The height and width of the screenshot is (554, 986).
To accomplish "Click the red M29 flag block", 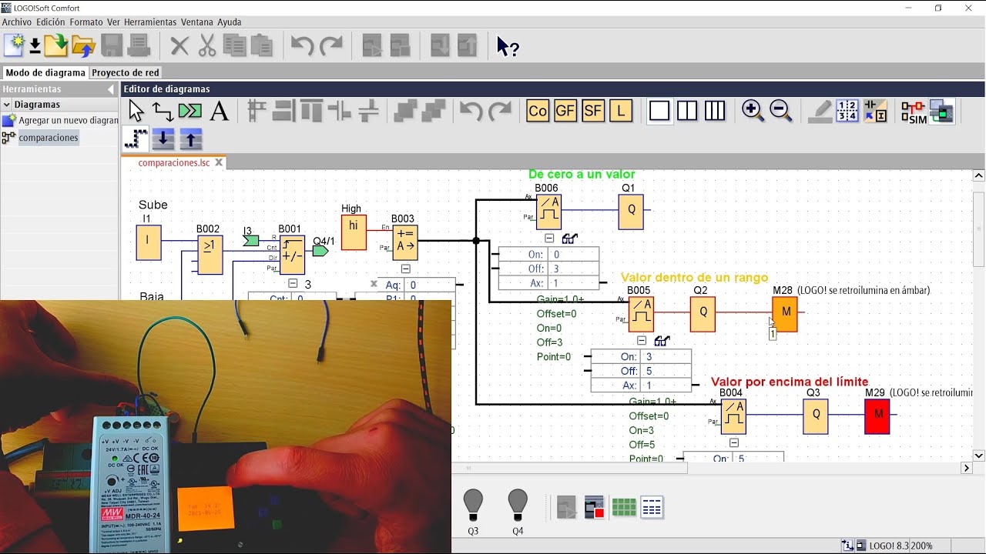I will pos(877,416).
